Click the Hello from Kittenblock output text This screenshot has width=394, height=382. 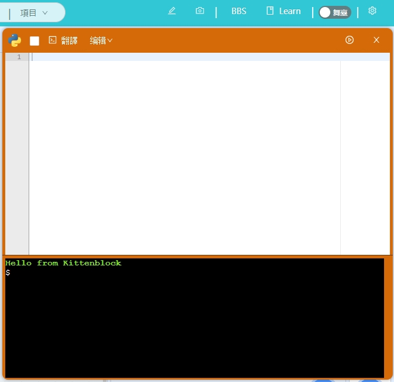[x=63, y=263]
